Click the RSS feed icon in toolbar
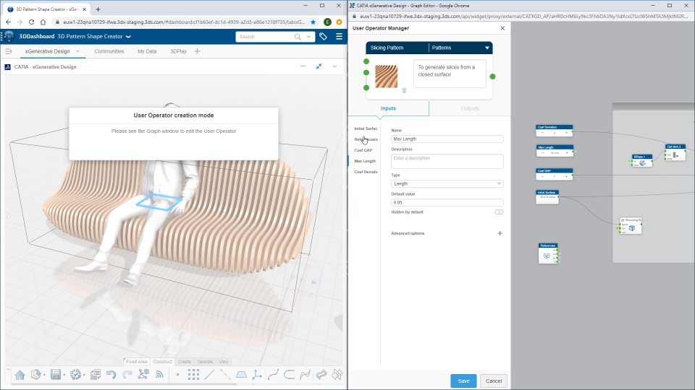This screenshot has height=390, width=695. [159, 375]
